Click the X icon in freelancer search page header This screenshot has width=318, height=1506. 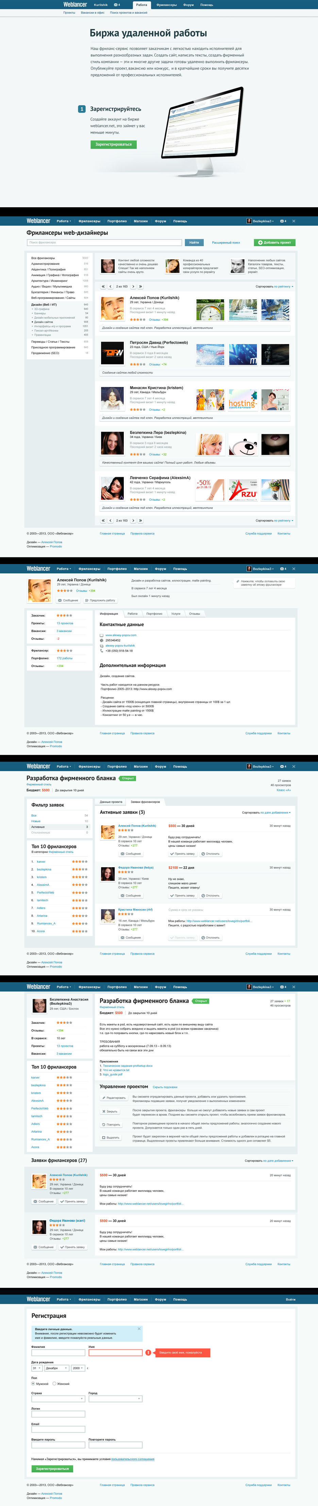click(294, 221)
